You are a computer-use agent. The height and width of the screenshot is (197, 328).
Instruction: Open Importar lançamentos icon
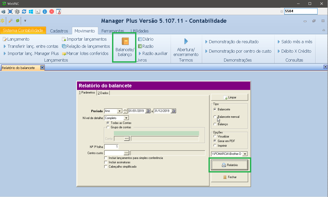(x=64, y=39)
